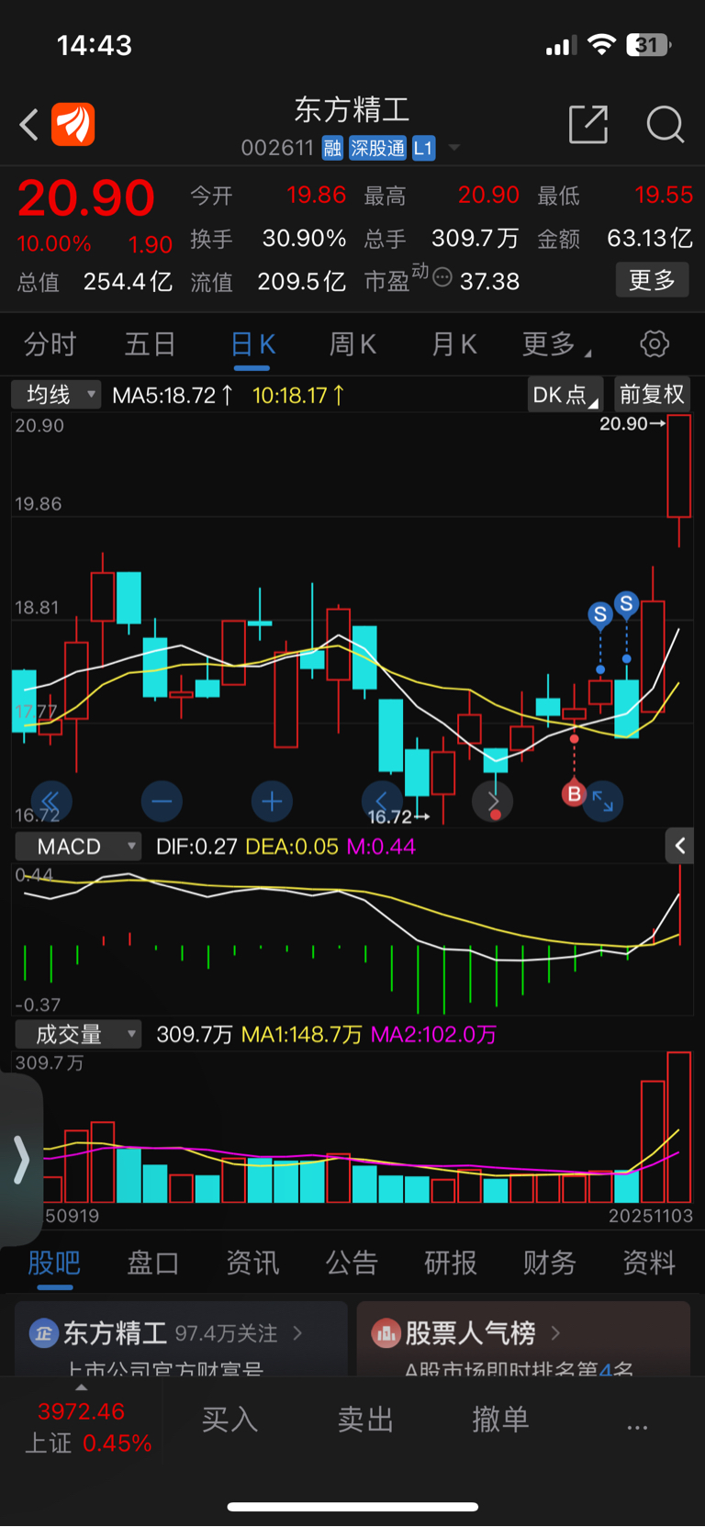This screenshot has height=1527, width=705.
Task: Tap the 东方精工 stock title
Action: [x=352, y=110]
